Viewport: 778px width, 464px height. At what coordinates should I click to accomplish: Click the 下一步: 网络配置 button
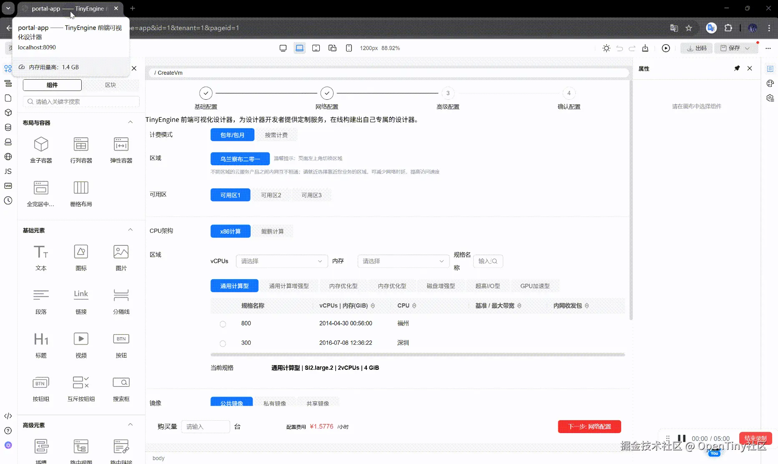(589, 427)
